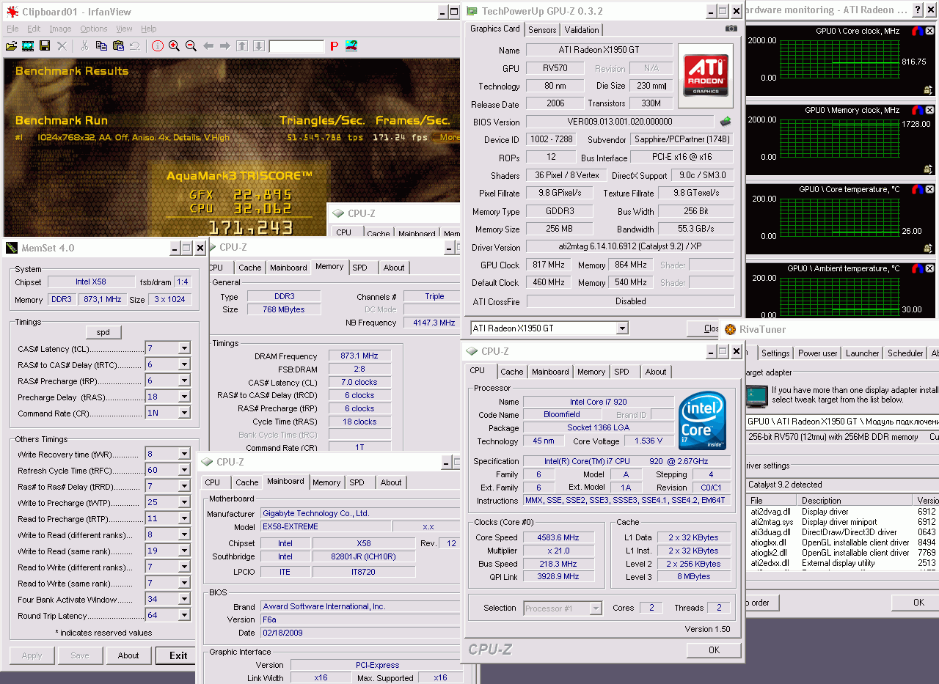Open the Options menu in IrfanView
Image resolution: width=939 pixels, height=684 pixels.
(94, 29)
